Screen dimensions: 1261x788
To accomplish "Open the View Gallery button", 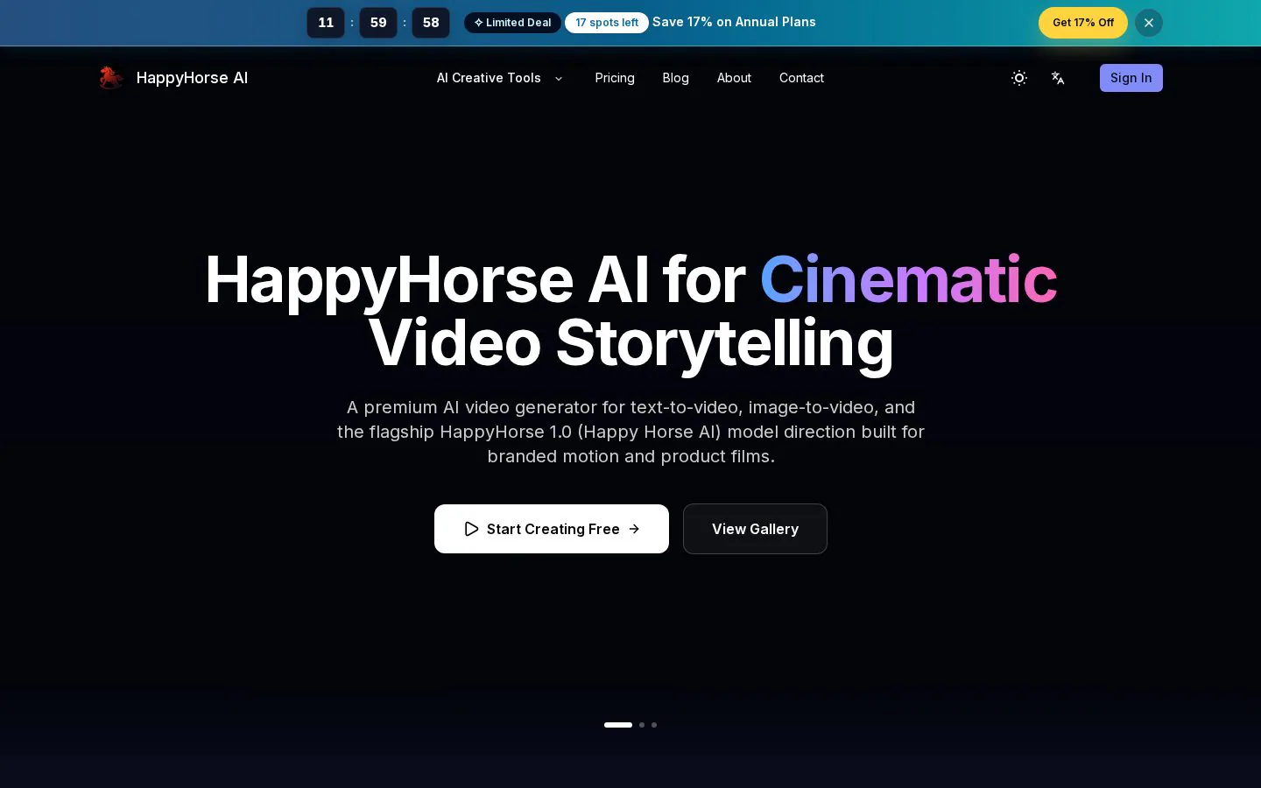I will pyautogui.click(x=755, y=529).
